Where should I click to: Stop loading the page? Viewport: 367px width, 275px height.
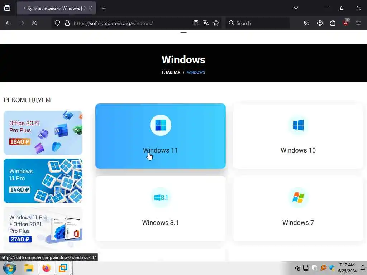(34, 23)
